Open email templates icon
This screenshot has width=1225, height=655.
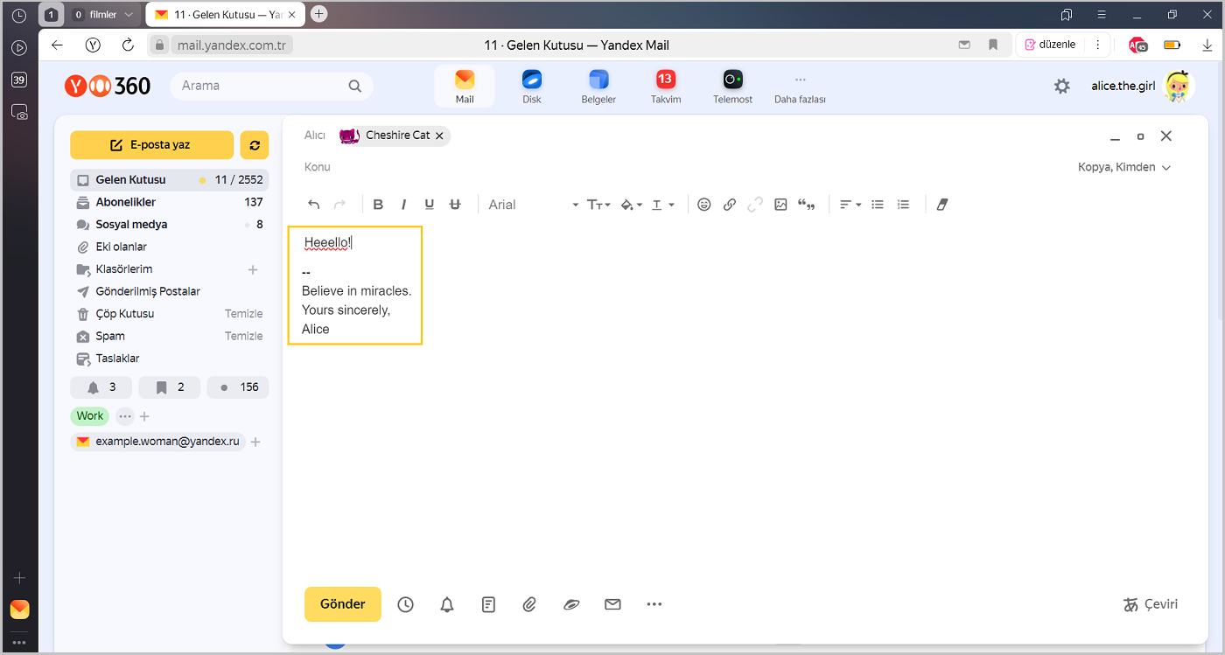pos(489,604)
